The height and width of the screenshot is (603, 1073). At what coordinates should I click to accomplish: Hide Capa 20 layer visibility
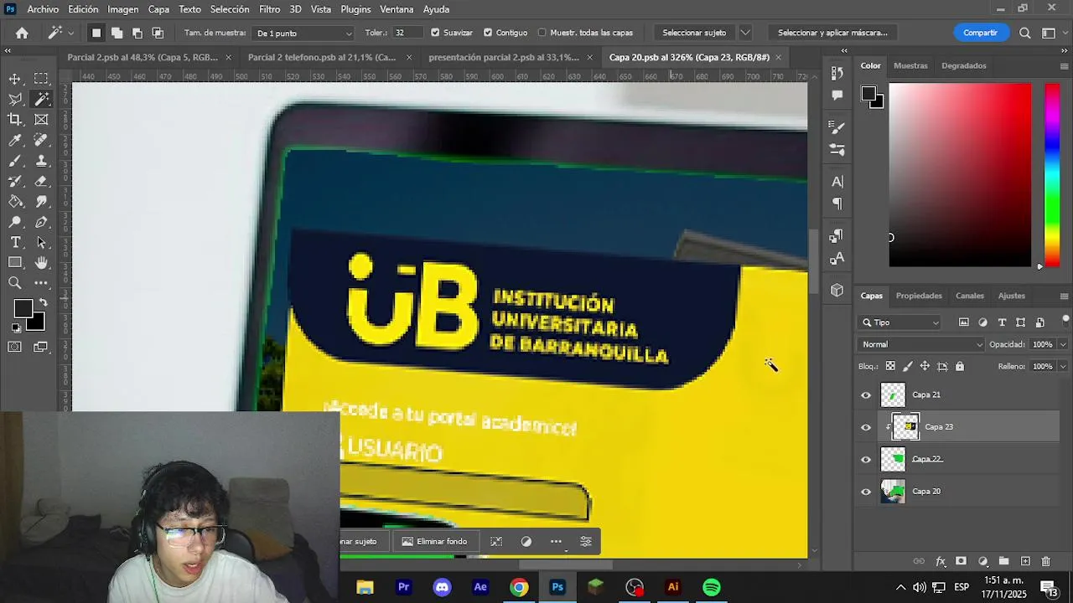coord(866,492)
